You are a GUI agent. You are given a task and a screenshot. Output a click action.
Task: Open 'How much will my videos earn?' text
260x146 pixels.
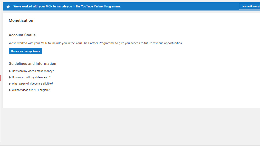tap(31, 77)
